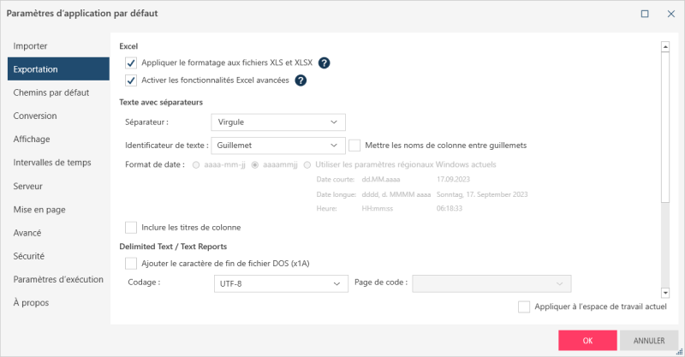Open the Chemins par défaut section

click(x=51, y=92)
